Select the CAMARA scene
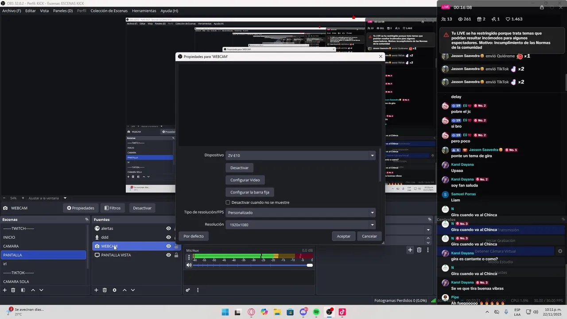The width and height of the screenshot is (567, 319). [x=43, y=246]
